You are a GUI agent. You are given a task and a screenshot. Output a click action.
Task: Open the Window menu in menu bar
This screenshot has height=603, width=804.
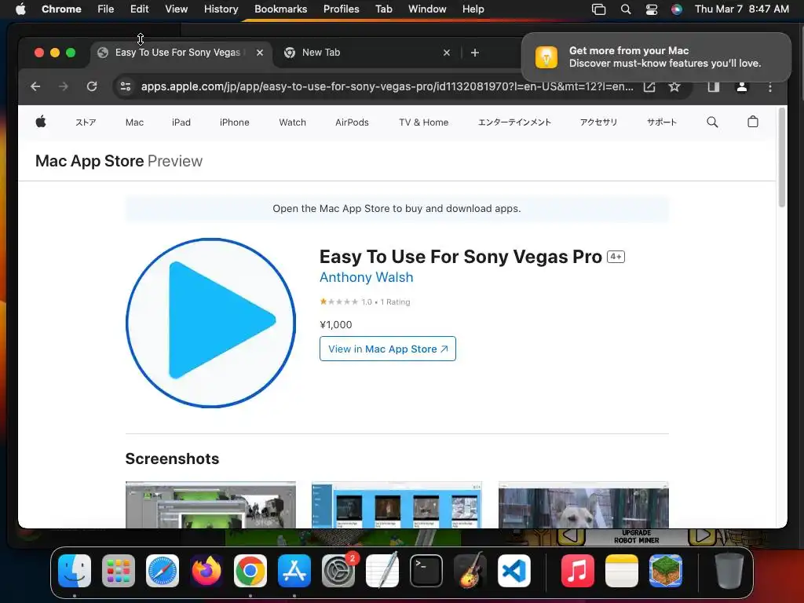pos(427,9)
